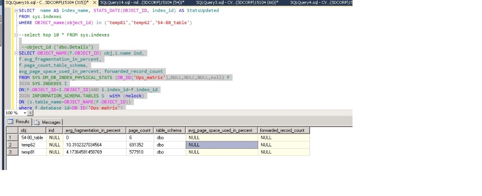Click the 'dbo' cell in the 54-80_table row
This screenshot has width=482, height=196.
(170, 137)
